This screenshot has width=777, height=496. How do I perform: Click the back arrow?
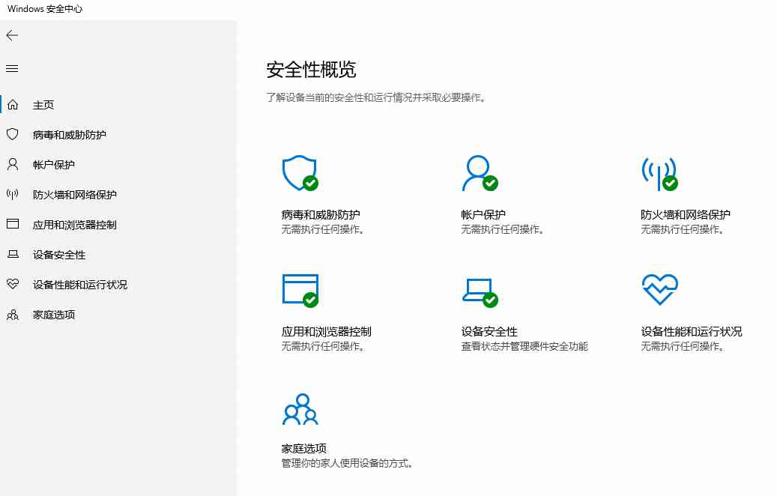12,35
